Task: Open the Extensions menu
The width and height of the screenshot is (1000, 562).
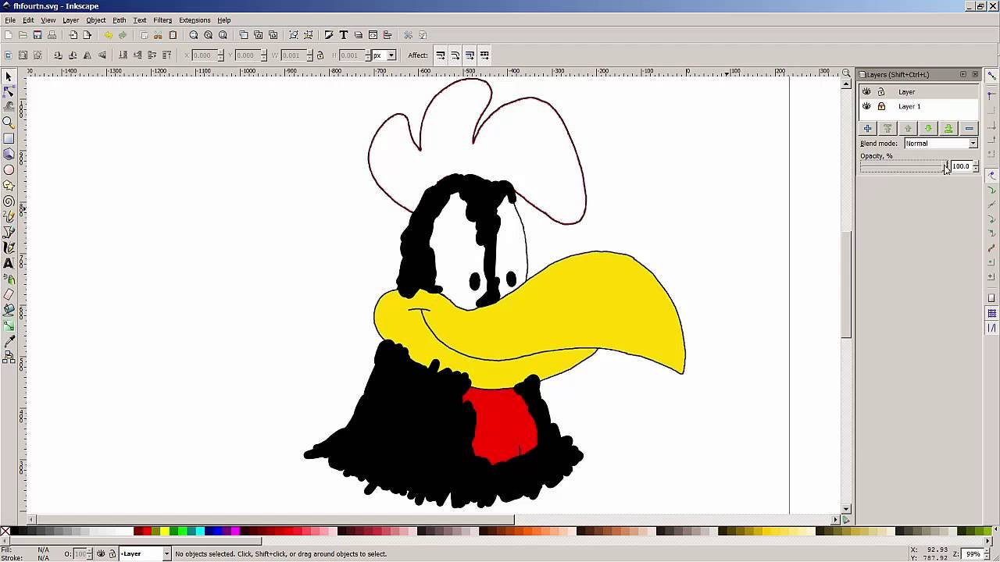Action: pos(195,20)
